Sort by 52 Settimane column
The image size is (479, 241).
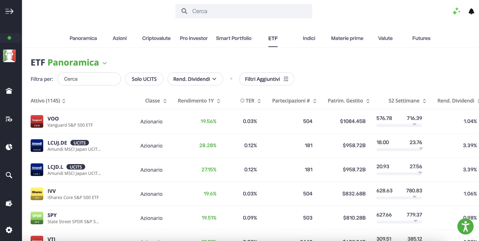pos(424,101)
